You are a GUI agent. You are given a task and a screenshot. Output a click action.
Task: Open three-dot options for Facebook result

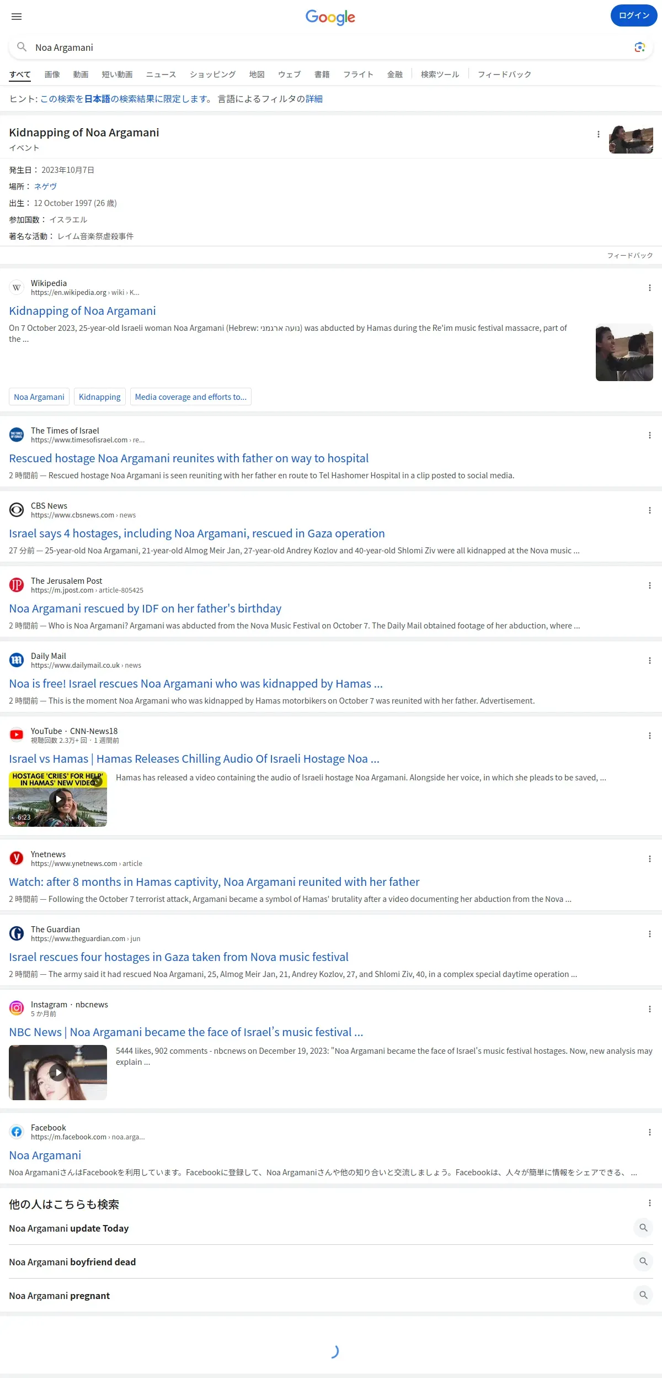(650, 1132)
